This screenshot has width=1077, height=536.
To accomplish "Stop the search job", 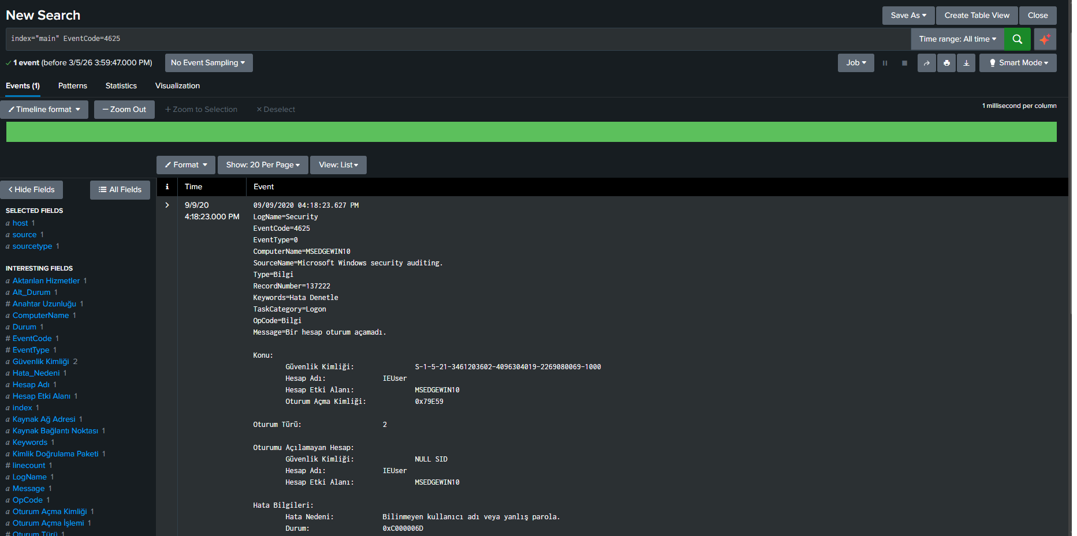I will [904, 63].
